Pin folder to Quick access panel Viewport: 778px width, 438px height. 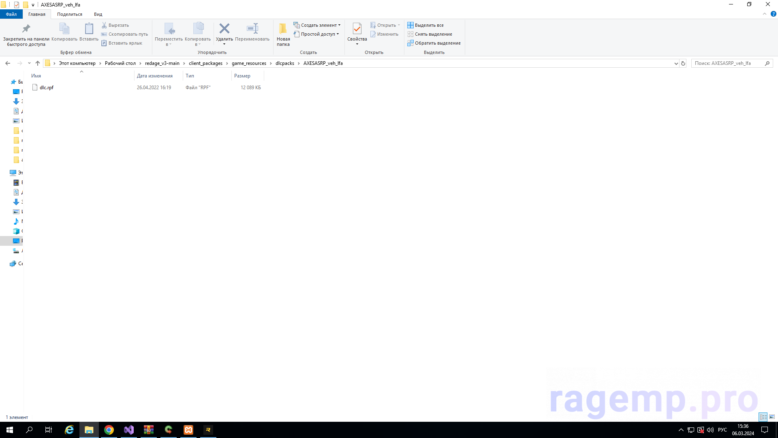click(x=26, y=34)
